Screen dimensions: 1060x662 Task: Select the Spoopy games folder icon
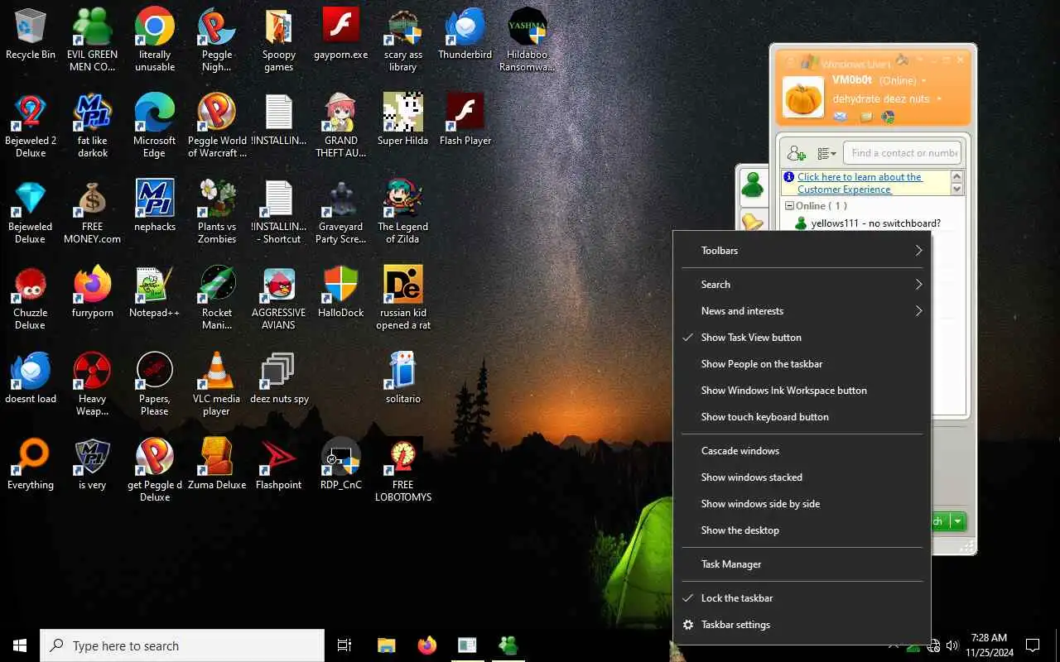coord(279,40)
